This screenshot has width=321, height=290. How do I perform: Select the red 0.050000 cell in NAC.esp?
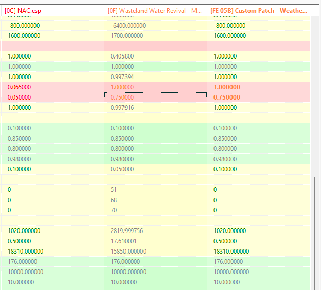(x=52, y=97)
